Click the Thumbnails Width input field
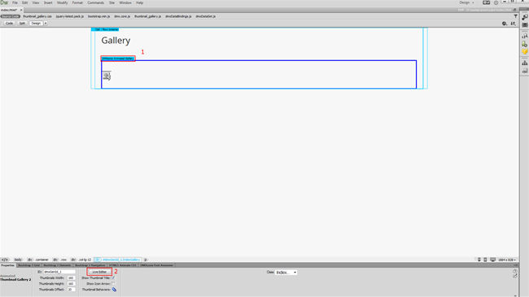This screenshot has width=529, height=297. pyautogui.click(x=71, y=277)
